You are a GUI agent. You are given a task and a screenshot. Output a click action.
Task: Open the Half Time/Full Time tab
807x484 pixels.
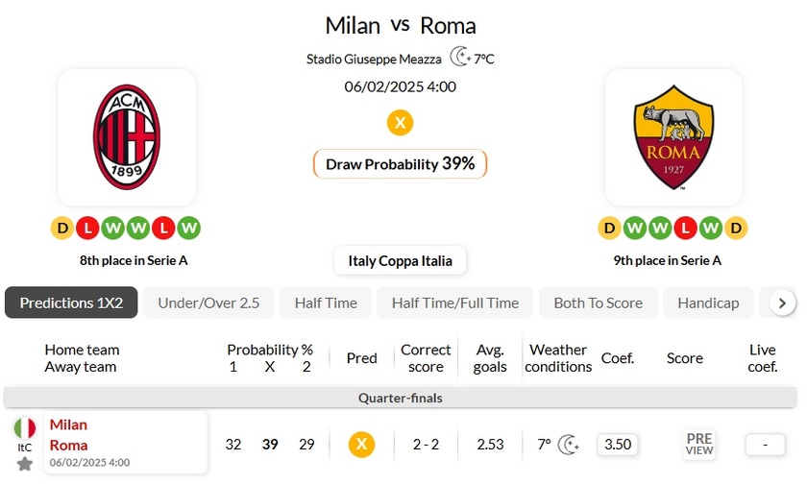454,302
